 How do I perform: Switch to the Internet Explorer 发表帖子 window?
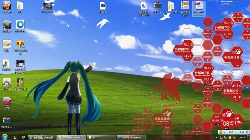coord(42,137)
